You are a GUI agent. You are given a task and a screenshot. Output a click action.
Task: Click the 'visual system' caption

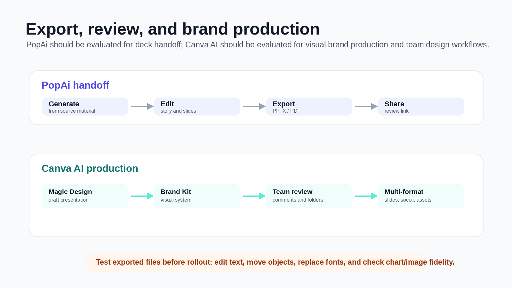pos(176,200)
